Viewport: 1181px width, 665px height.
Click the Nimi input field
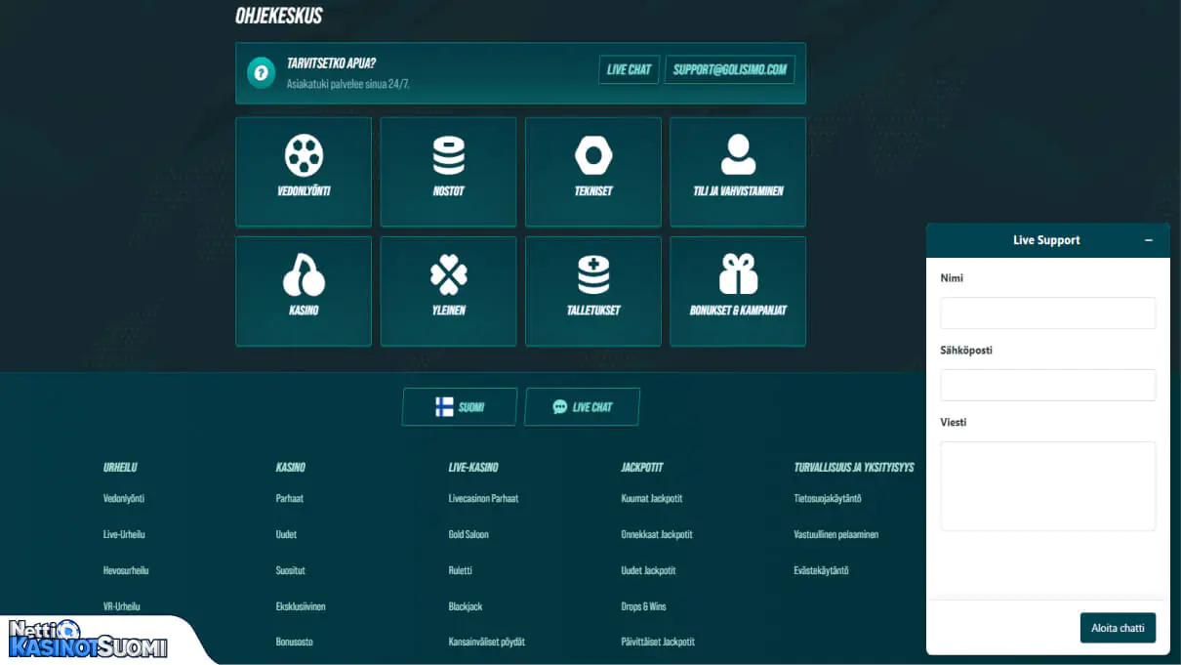pos(1047,313)
